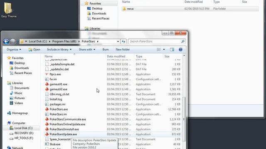Click the Burn toolbar button
Image resolution: width=266 pixels, height=149 pixels.
106,50
